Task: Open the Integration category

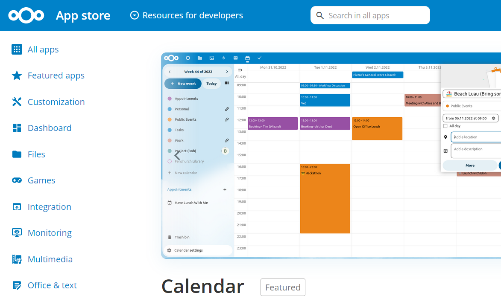Action: (x=49, y=207)
